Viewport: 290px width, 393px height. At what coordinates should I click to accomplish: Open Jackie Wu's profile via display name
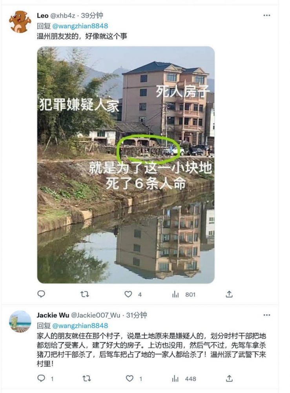pyautogui.click(x=53, y=315)
